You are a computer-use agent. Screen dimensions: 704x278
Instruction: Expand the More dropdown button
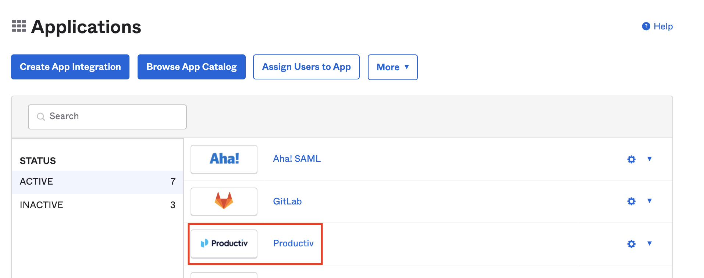[392, 67]
